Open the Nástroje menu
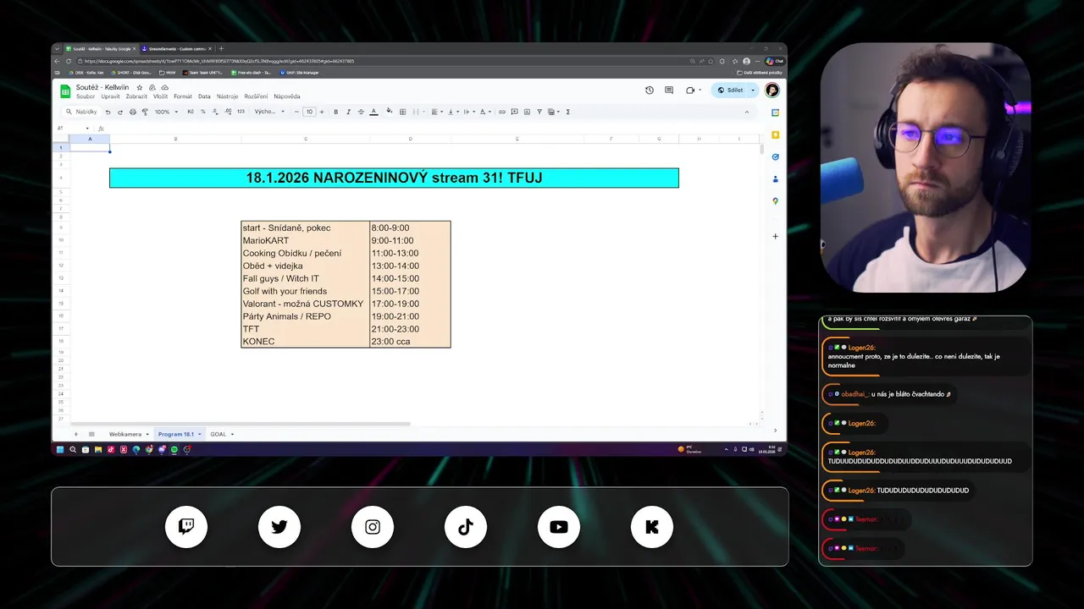This screenshot has width=1084, height=609. coord(227,96)
